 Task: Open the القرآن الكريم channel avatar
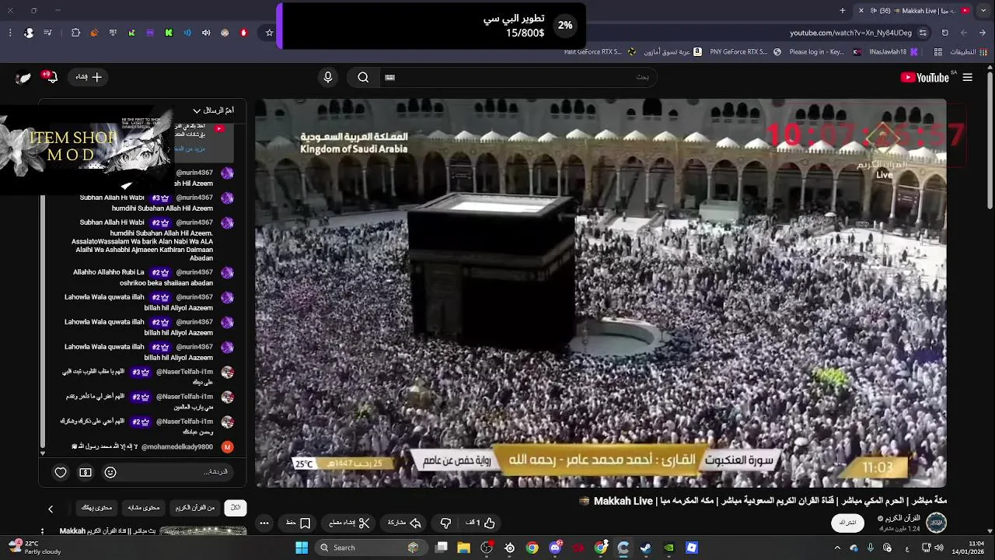[x=936, y=522]
